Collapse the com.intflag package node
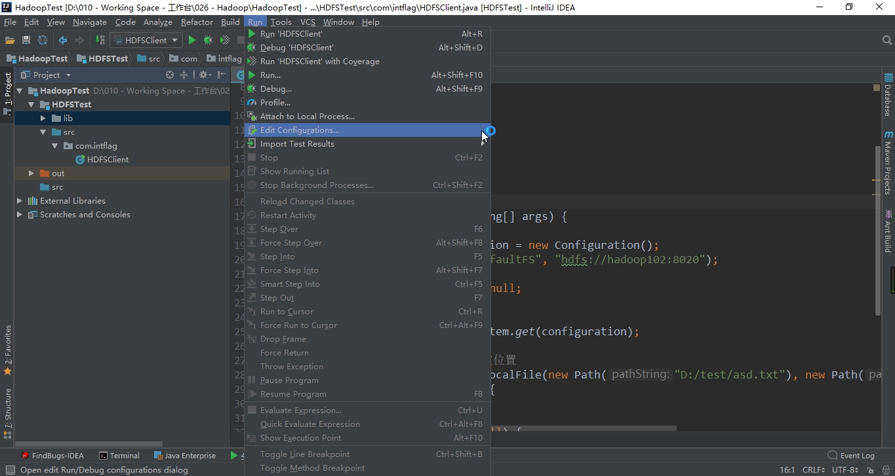Viewport: 895px width, 476px height. coord(55,146)
